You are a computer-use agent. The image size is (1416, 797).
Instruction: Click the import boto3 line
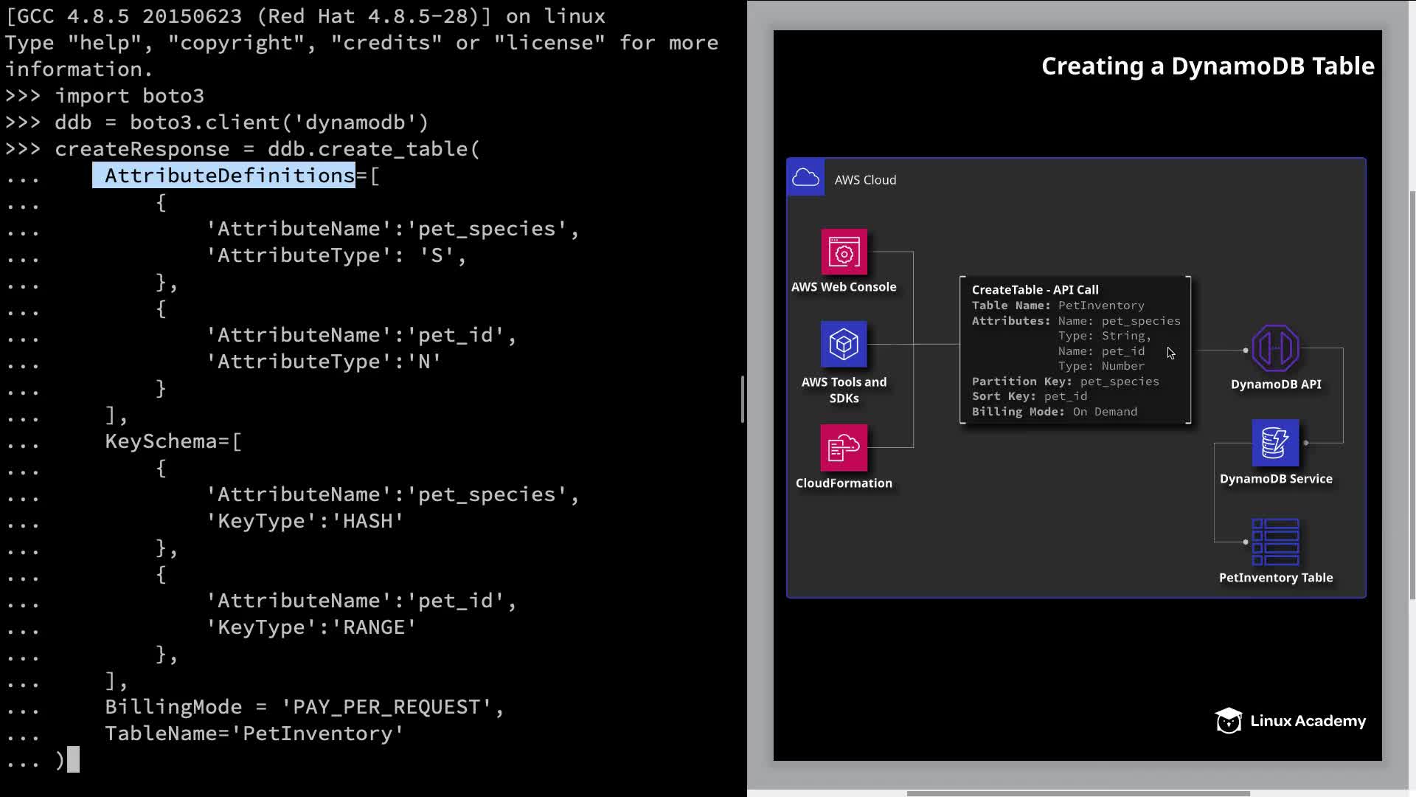(129, 96)
